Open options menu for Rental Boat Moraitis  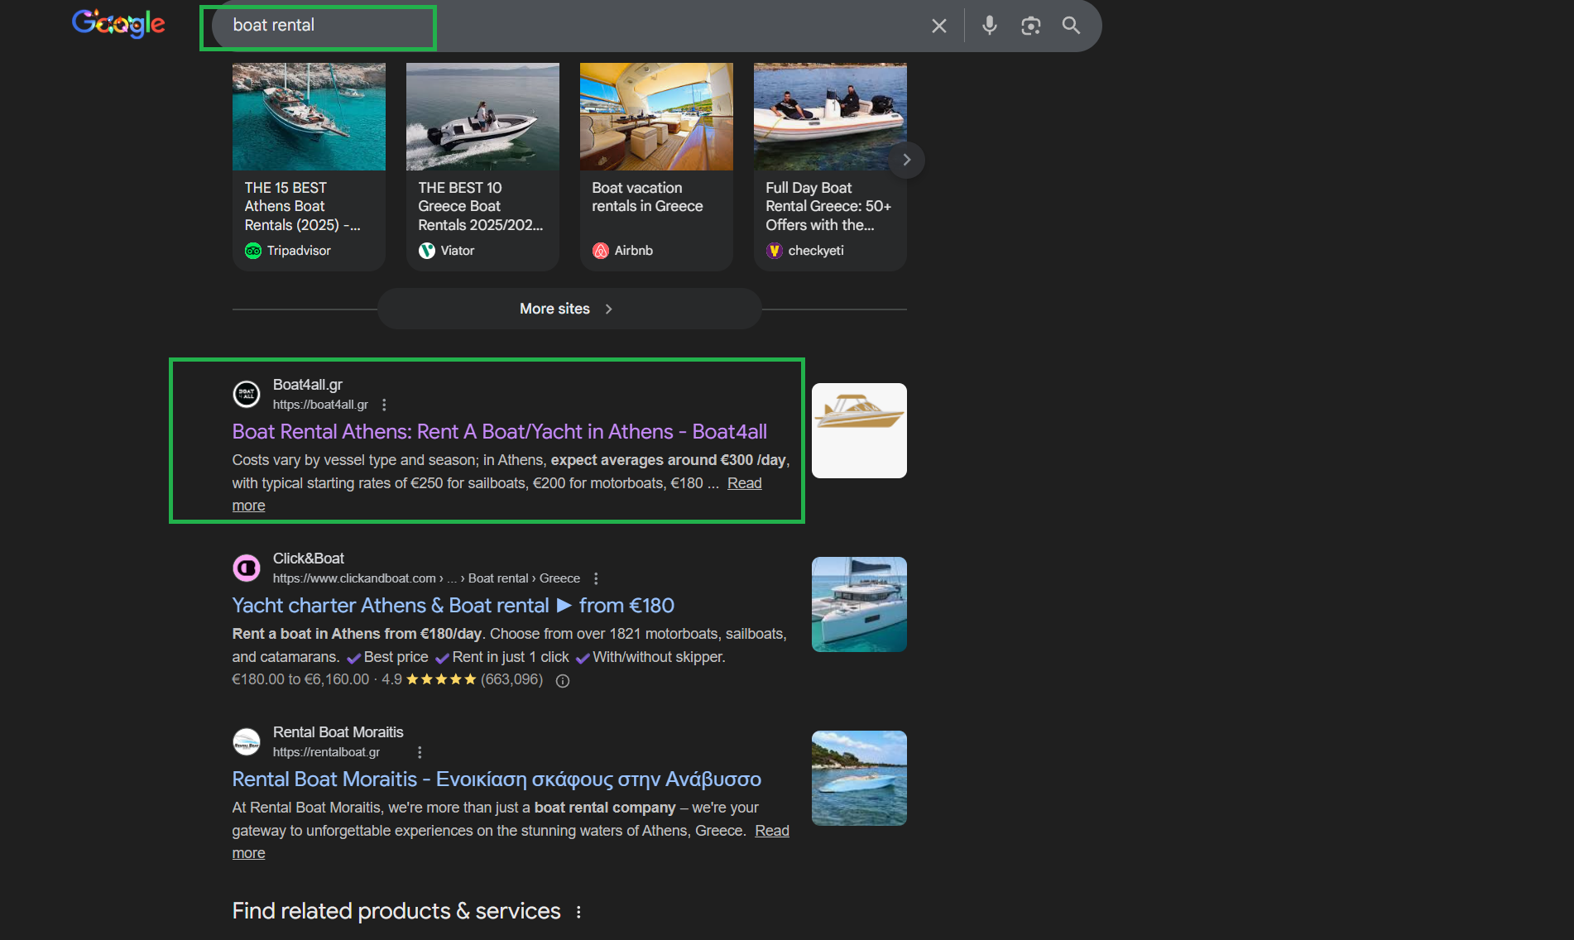420,752
